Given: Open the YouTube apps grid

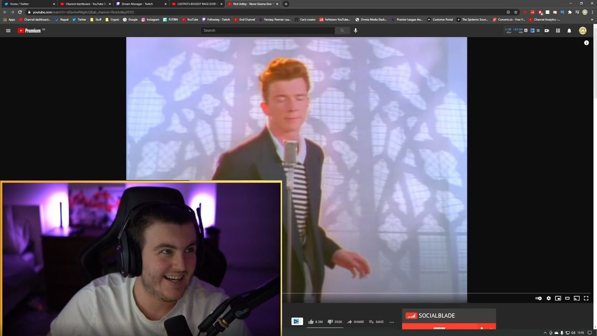Looking at the screenshot, I should pyautogui.click(x=558, y=30).
